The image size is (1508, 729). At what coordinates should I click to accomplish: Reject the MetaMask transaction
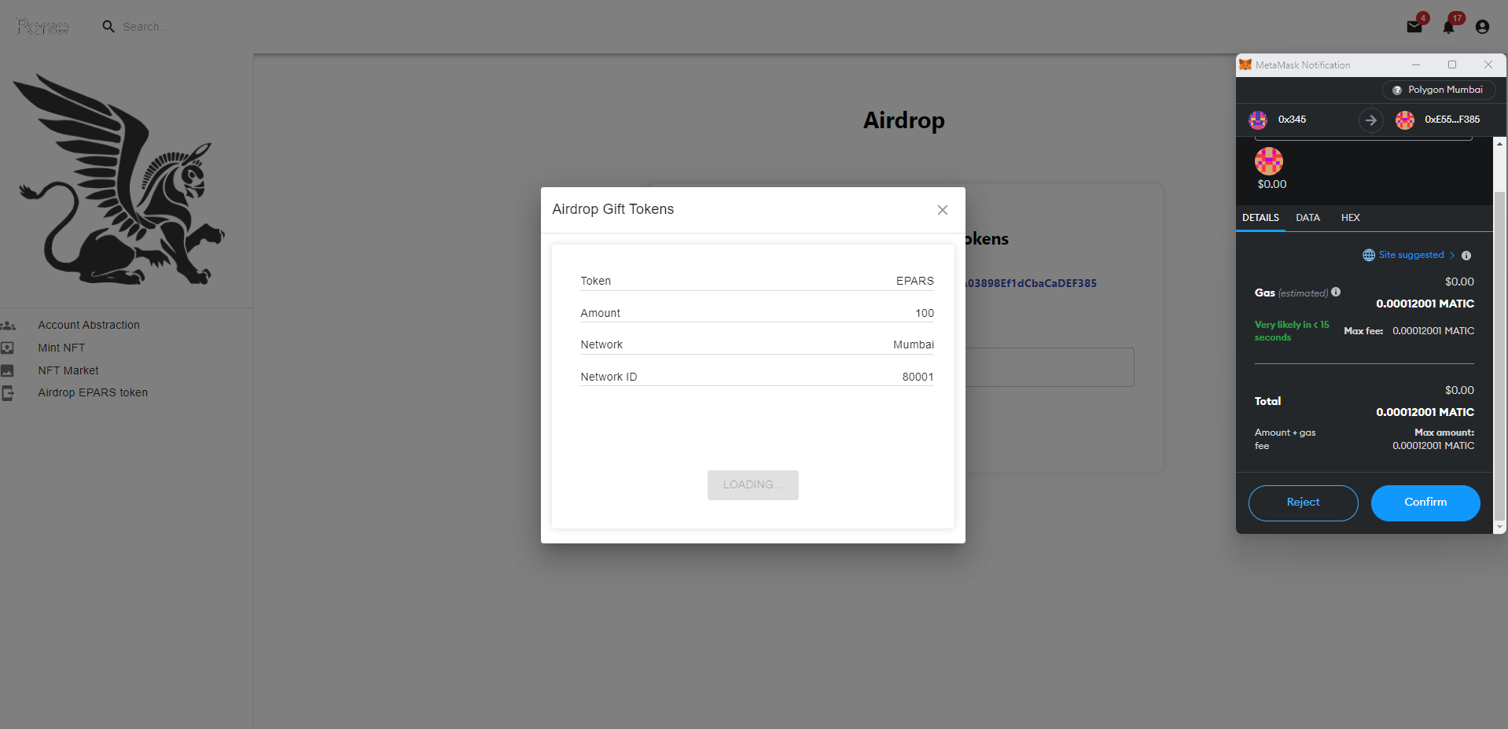(1303, 503)
